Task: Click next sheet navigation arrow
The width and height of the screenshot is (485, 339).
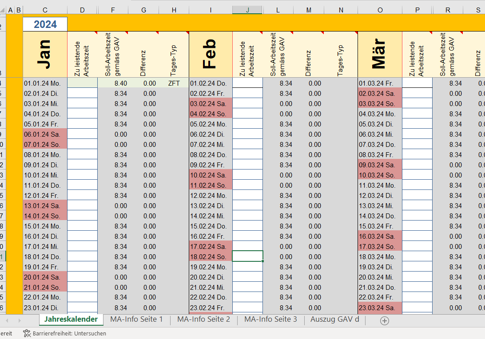Action: (19, 320)
